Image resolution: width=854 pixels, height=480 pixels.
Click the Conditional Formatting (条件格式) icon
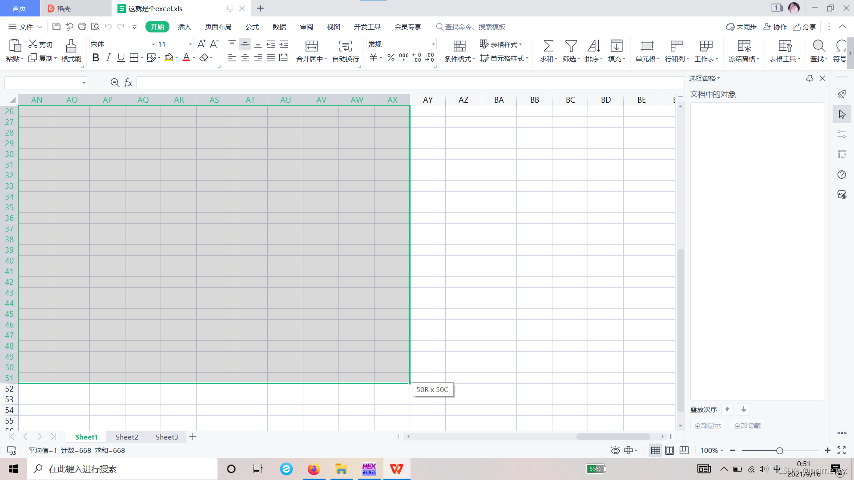click(x=459, y=46)
